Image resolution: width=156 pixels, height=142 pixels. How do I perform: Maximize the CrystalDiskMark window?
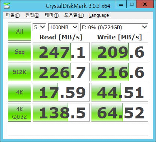pos(132,4)
